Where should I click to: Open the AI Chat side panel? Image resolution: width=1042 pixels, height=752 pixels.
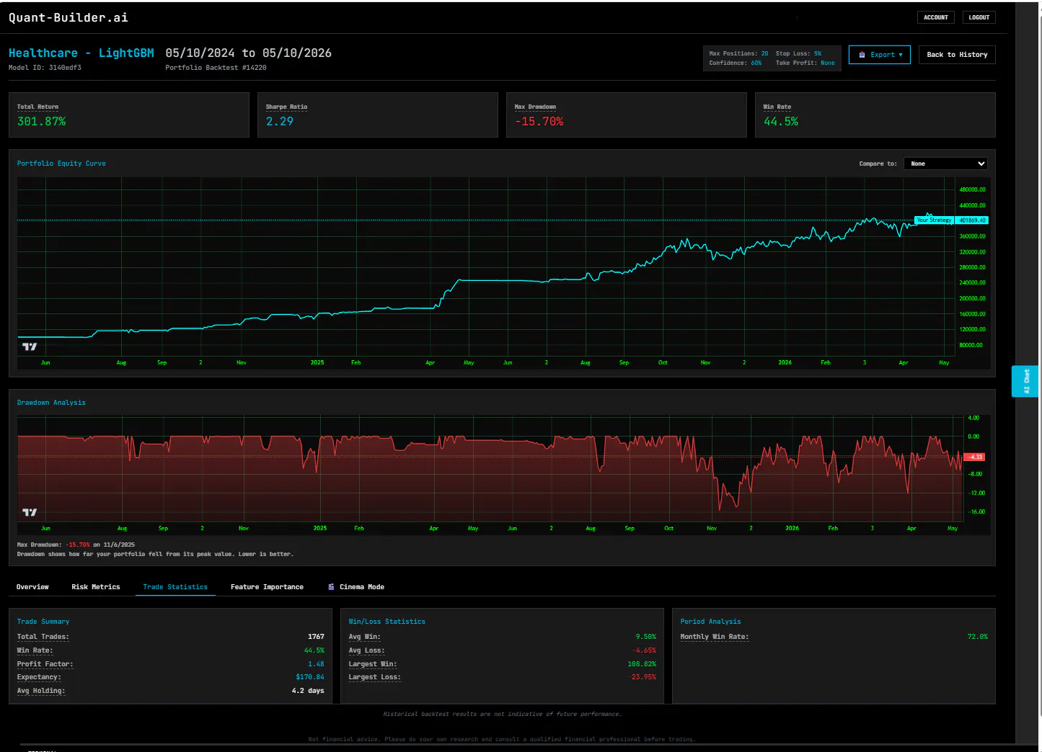point(1025,381)
